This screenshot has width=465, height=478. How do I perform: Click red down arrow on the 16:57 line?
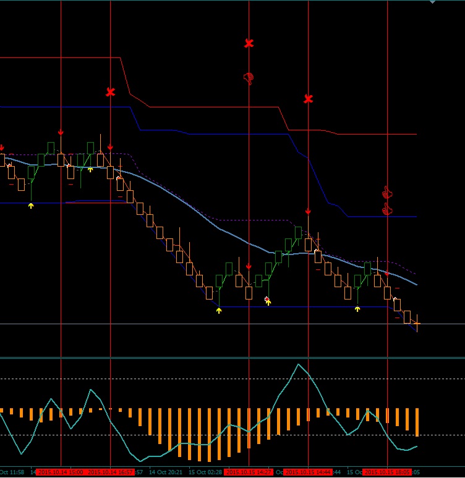(110, 148)
